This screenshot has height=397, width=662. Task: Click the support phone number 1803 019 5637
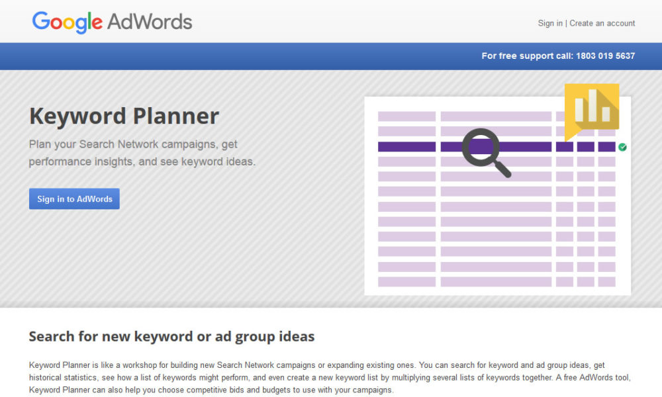click(605, 56)
